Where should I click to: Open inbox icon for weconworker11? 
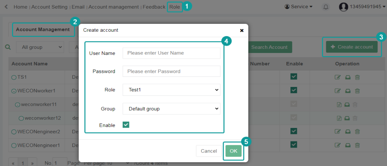(x=347, y=104)
